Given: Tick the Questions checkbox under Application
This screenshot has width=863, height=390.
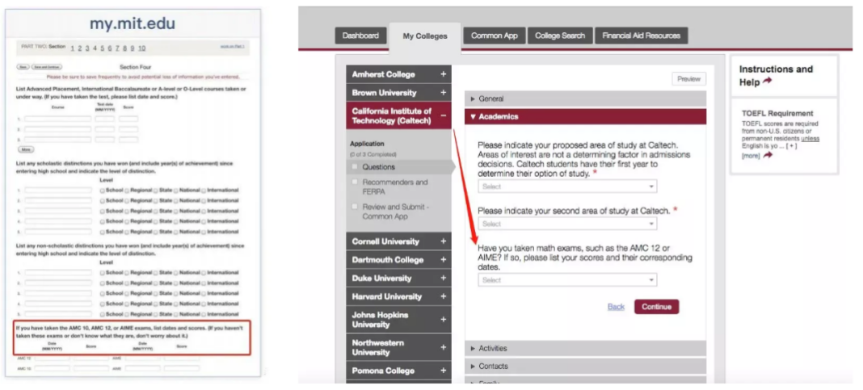Looking at the screenshot, I should 354,167.
